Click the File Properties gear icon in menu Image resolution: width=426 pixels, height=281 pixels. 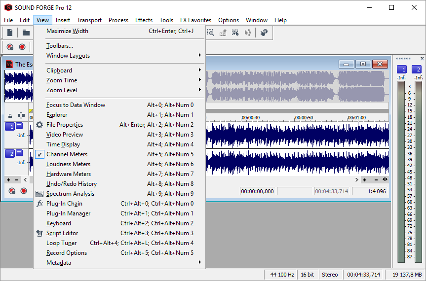click(x=39, y=125)
